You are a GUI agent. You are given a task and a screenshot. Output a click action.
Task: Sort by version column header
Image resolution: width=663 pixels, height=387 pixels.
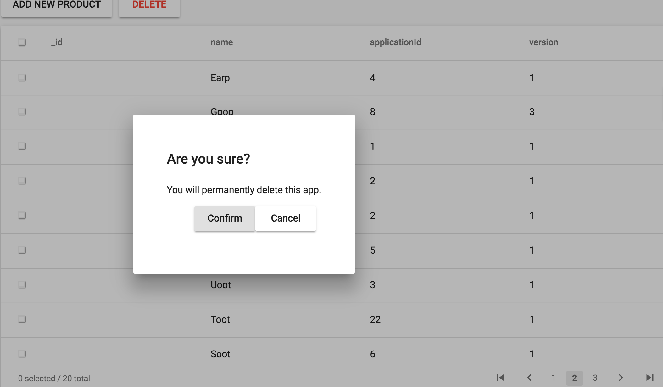point(543,42)
